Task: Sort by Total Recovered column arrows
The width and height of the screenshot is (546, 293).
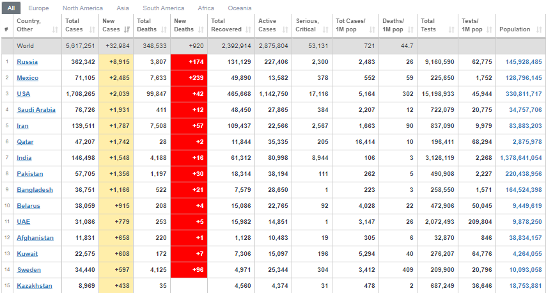Action: pyautogui.click(x=248, y=29)
